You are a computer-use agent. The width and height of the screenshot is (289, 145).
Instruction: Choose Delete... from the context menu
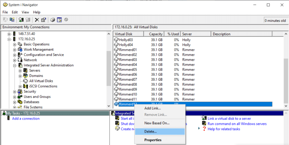coord(150,131)
